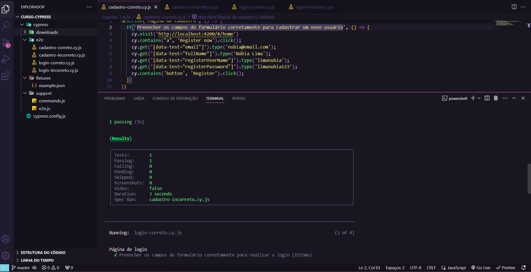Click the editor minimap preview
Image resolution: width=531 pixels, height=272 pixels.
pos(508,23)
